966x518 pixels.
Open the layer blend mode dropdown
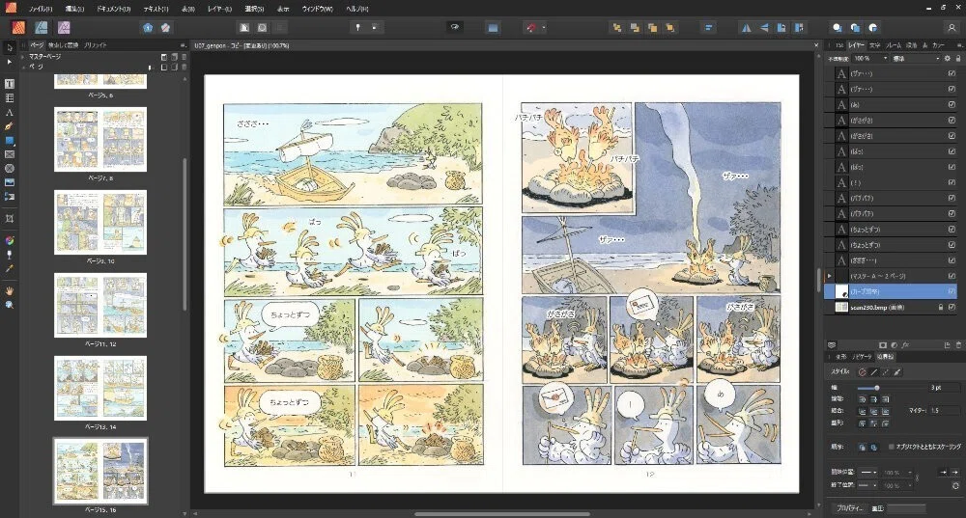pos(916,59)
